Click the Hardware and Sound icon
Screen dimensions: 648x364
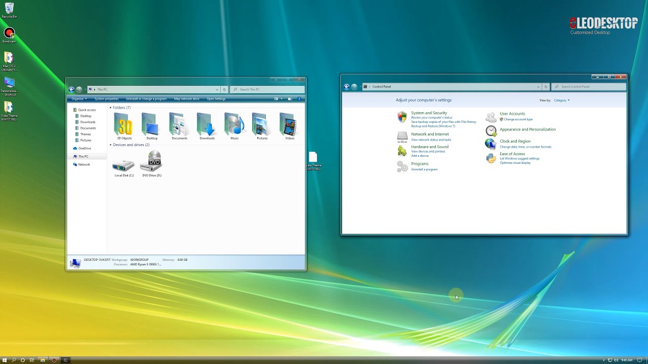coord(402,151)
